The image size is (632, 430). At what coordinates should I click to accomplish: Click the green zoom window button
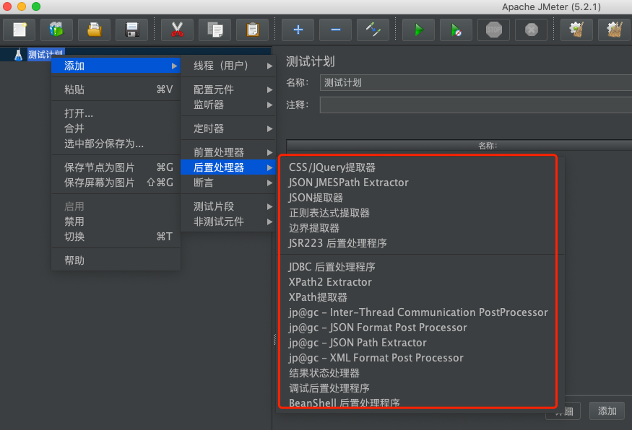pyautogui.click(x=36, y=6)
